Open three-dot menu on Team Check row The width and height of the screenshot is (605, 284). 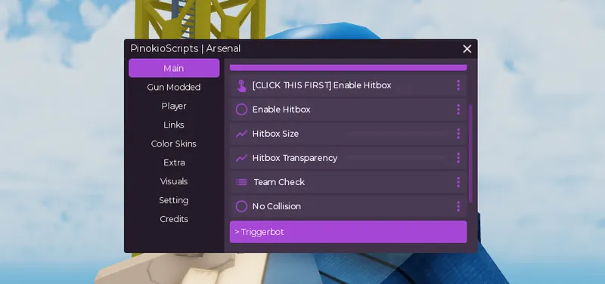[458, 182]
